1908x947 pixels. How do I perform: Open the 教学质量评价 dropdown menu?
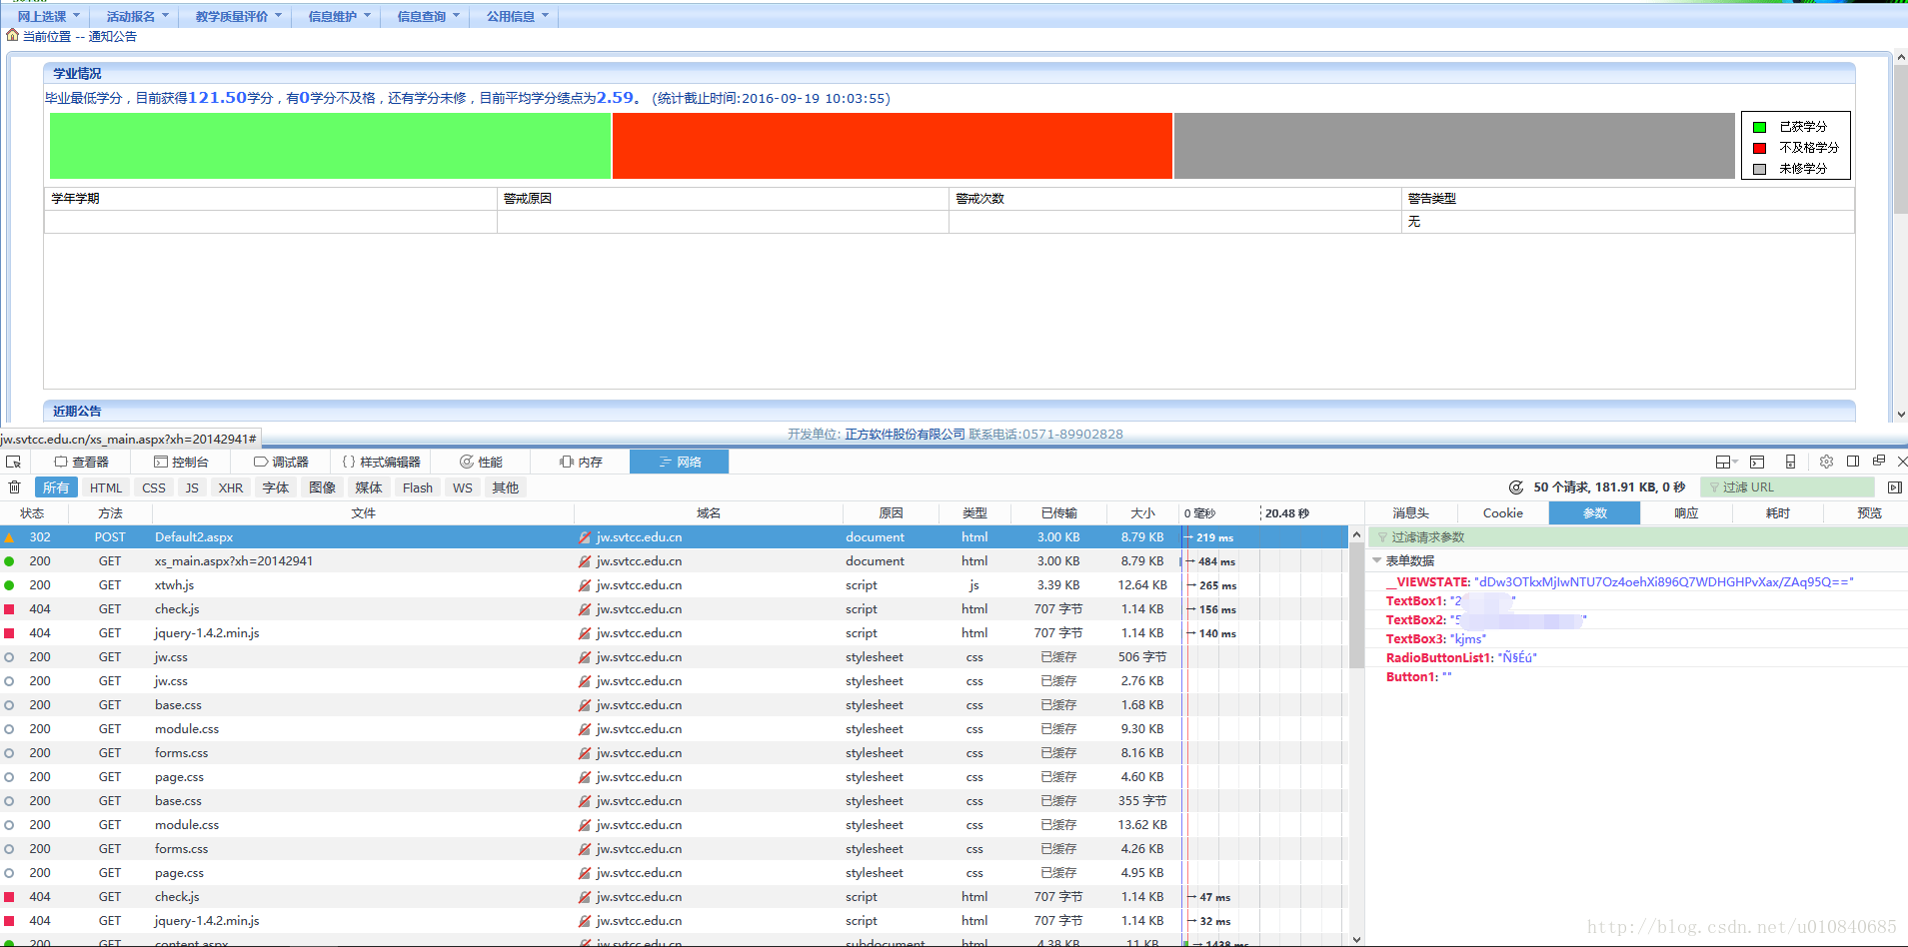point(238,16)
